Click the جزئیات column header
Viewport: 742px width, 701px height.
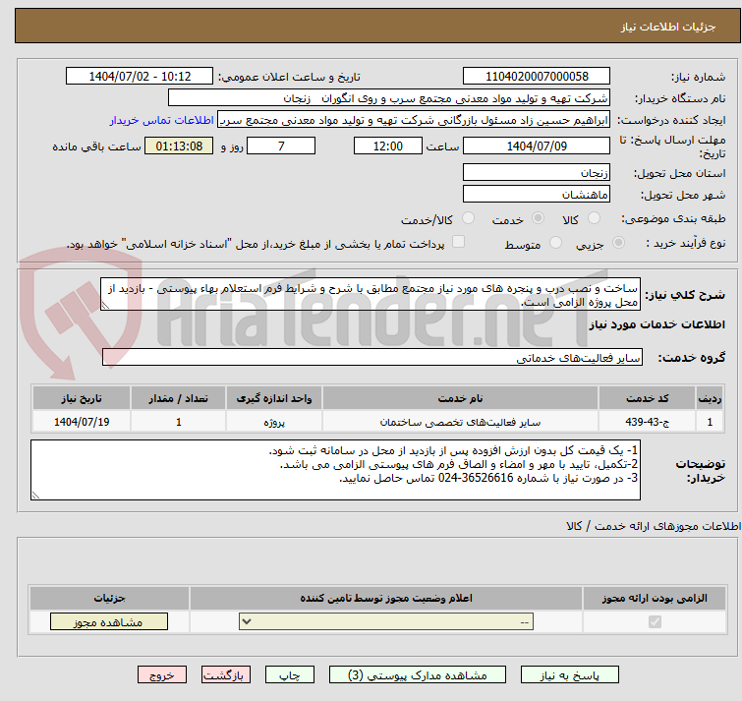click(x=109, y=599)
